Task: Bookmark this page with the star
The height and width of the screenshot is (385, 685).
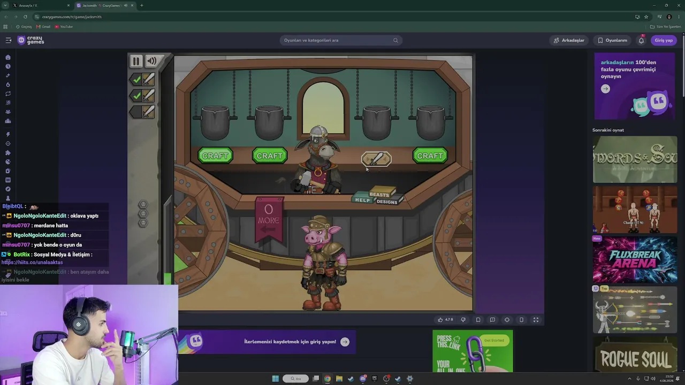Action: [646, 17]
